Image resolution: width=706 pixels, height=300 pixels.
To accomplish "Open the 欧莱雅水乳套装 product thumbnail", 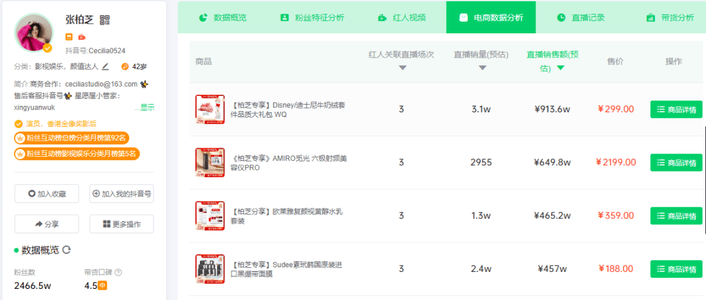I will [210, 216].
